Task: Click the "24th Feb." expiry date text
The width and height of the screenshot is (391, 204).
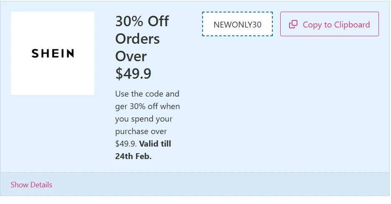Action: click(133, 157)
